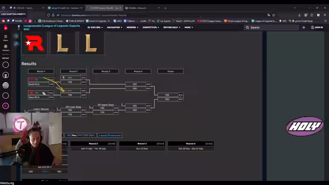Expand the Competitive dropdown menu
Viewport: 329px width, 185px height.
[151, 27]
